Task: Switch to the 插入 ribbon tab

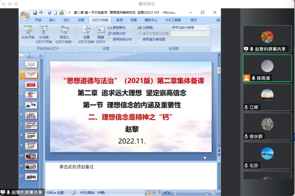Action: click(52, 20)
